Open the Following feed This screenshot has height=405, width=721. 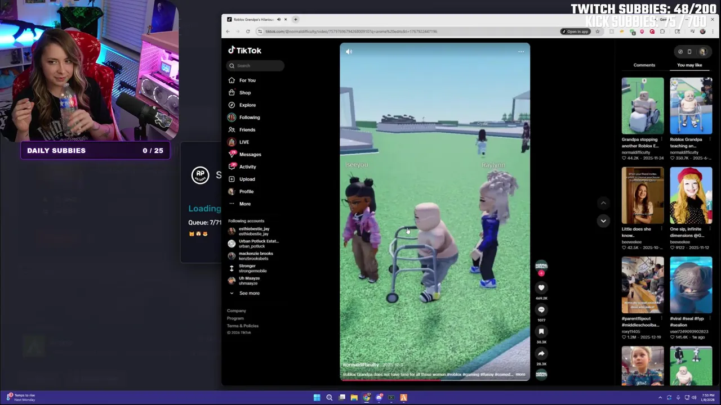coord(244,118)
